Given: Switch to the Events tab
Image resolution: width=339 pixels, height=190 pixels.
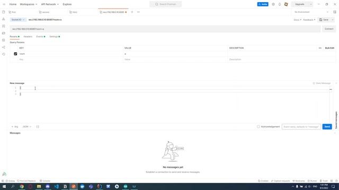Looking at the screenshot, I should click(x=41, y=36).
